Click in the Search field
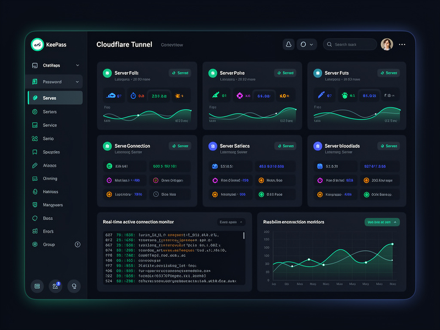This screenshot has height=330, width=440. pos(350,45)
